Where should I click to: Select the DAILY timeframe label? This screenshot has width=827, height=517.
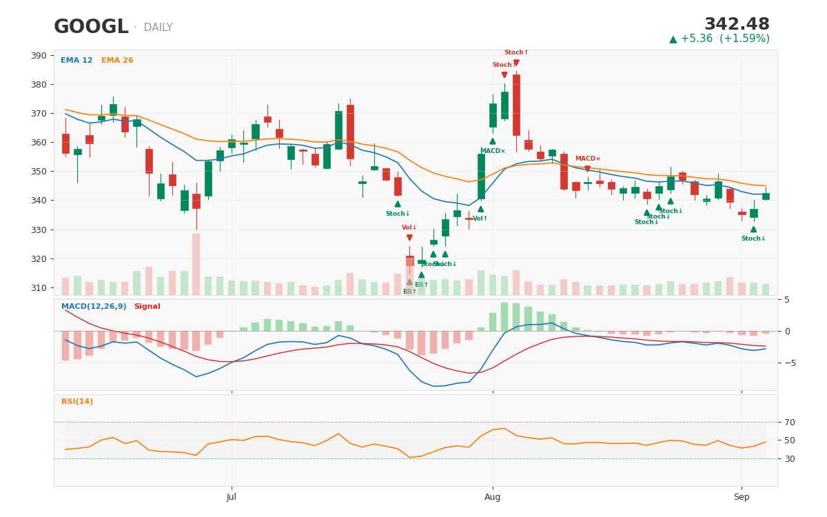tap(158, 28)
